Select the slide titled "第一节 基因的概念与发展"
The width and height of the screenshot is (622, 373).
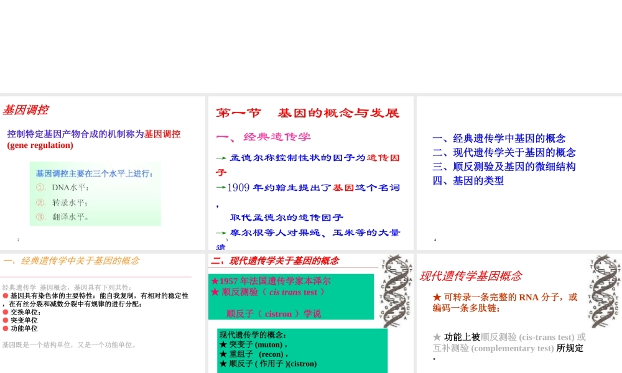pyautogui.click(x=309, y=113)
